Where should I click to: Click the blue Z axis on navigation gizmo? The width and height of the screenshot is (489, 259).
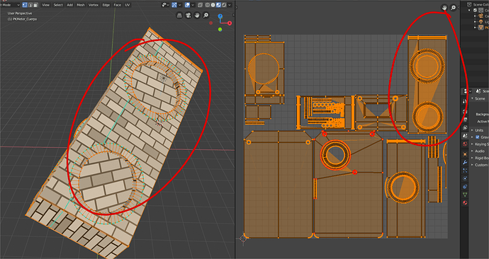point(220,16)
